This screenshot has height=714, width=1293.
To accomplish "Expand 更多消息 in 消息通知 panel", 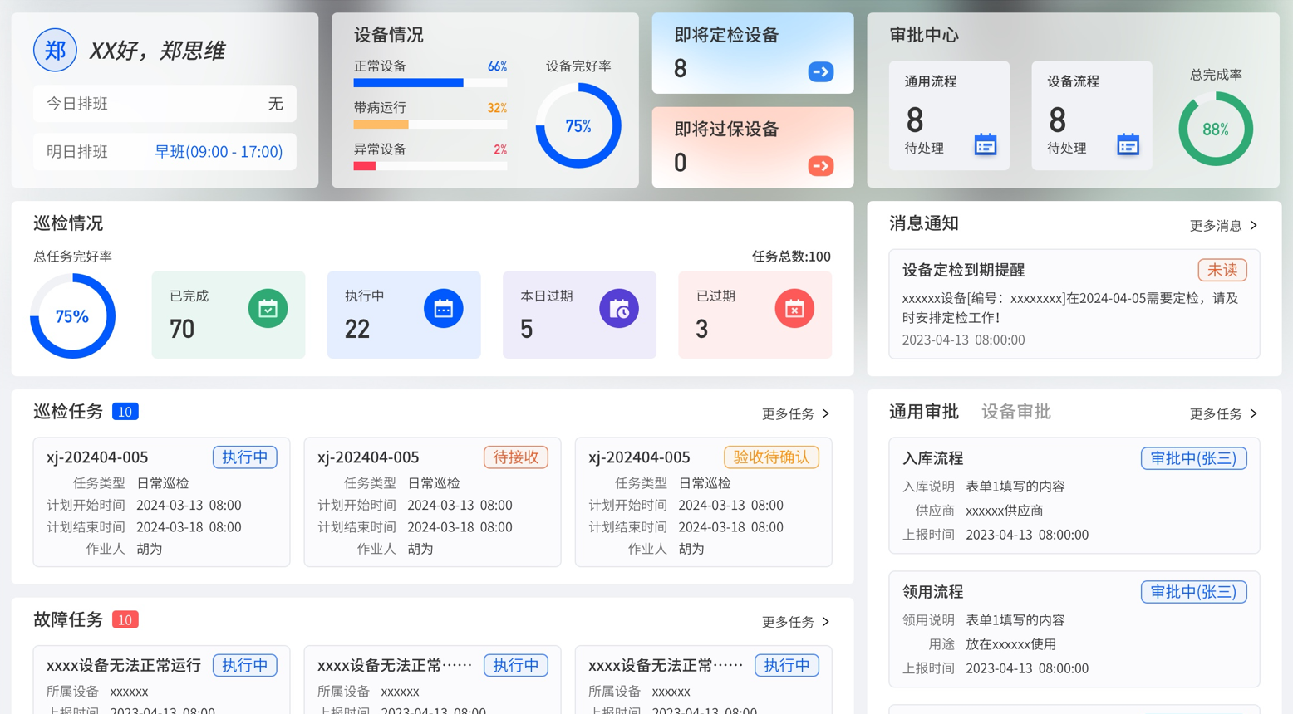I will tap(1223, 226).
